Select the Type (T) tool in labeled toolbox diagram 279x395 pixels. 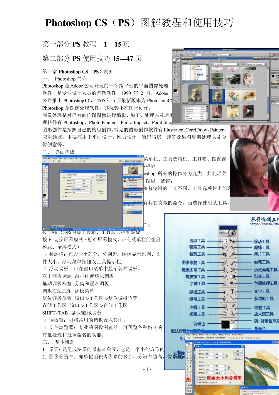coord(232,292)
